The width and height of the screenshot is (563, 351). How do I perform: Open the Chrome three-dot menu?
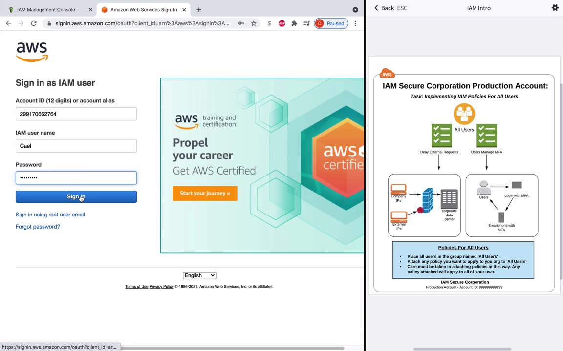tap(355, 23)
